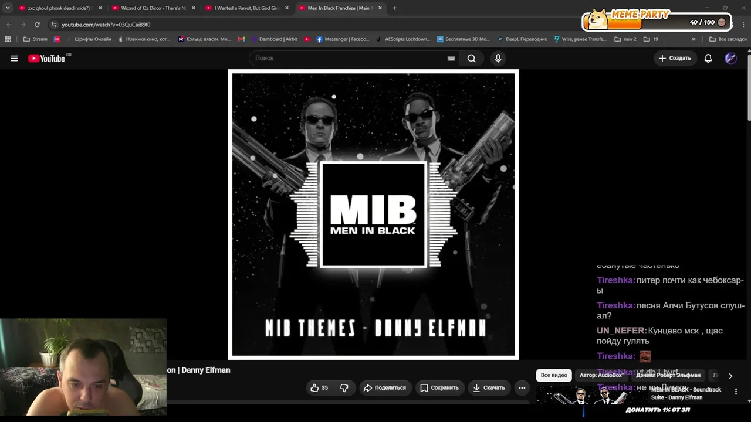The image size is (751, 422).
Task: Click the page vertical scrollbar
Action: tap(749, 88)
